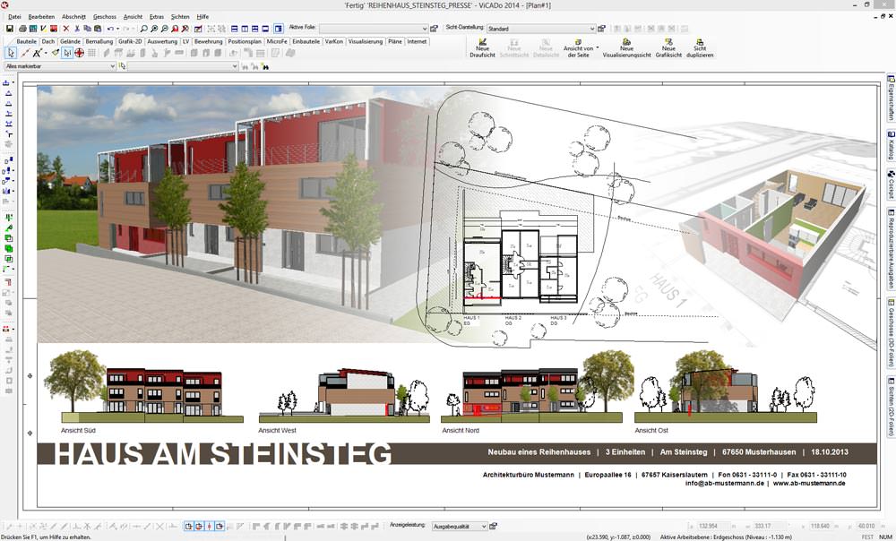Viewport: 896px width, 541px height.
Task: Toggle the fourth bottom snap mode button
Action: click(220, 526)
